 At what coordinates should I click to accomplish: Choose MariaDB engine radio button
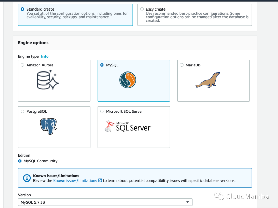tap(181, 65)
